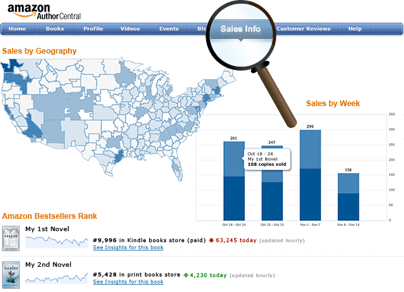Image resolution: width=404 pixels, height=292 pixels.
Task: Click the 'My 1st Novel' title text
Action: pos(47,229)
